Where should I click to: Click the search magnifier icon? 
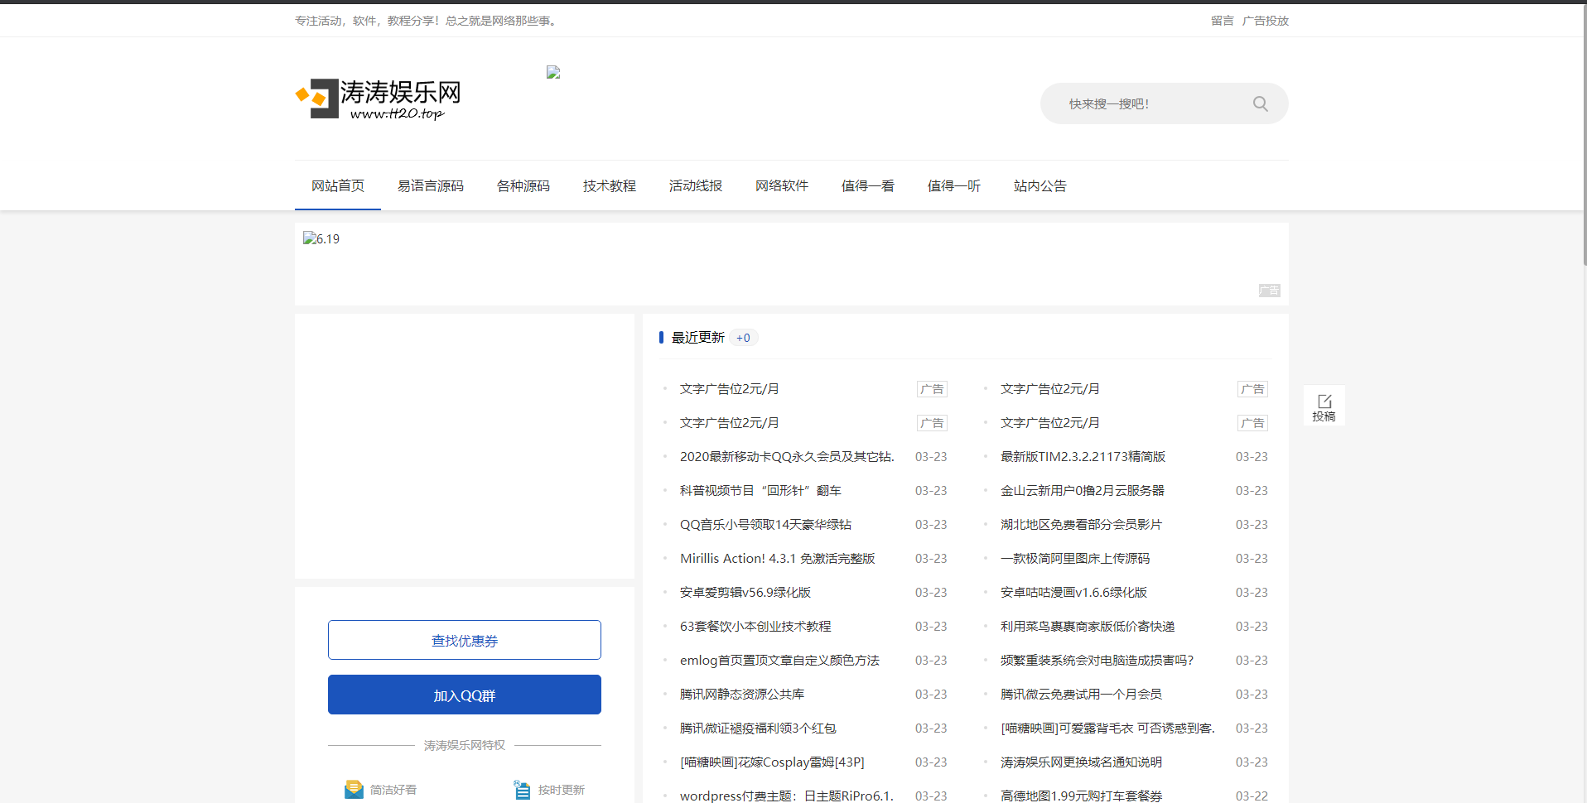tap(1260, 103)
